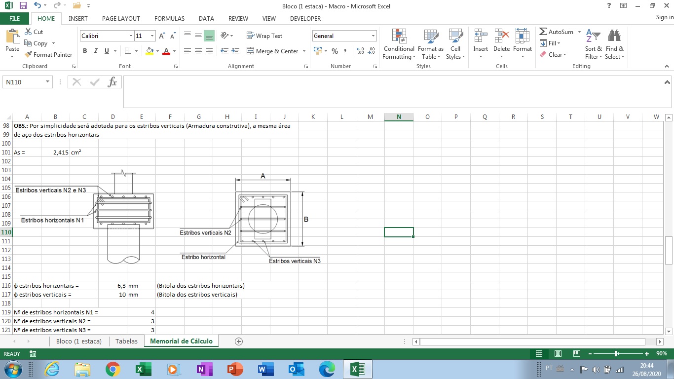Expand the Merge & Center dropdown arrow
674x379 pixels.
[x=304, y=51]
